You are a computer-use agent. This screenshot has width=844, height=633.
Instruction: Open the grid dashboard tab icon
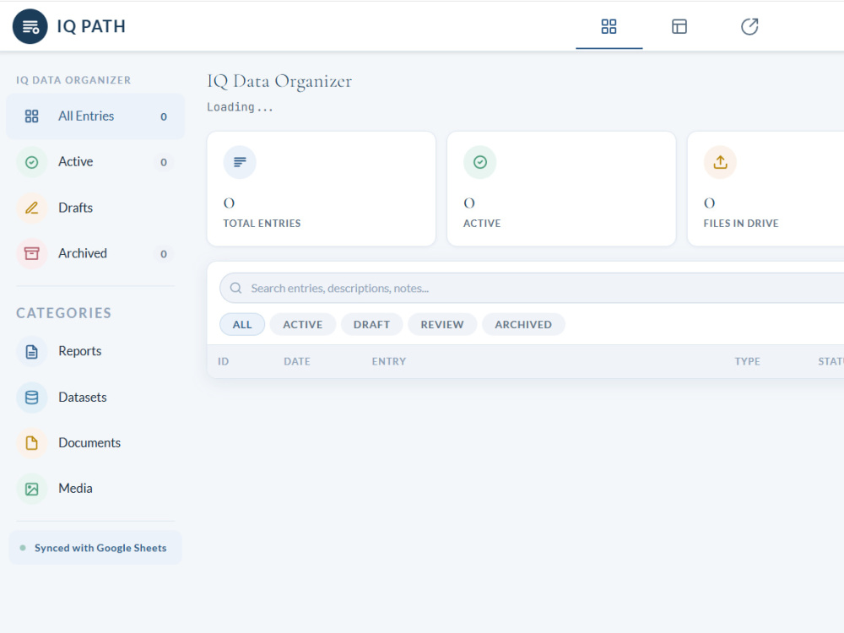click(x=609, y=26)
